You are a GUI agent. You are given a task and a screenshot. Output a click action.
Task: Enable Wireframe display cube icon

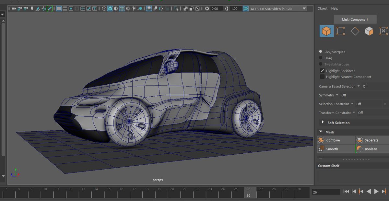(104, 9)
